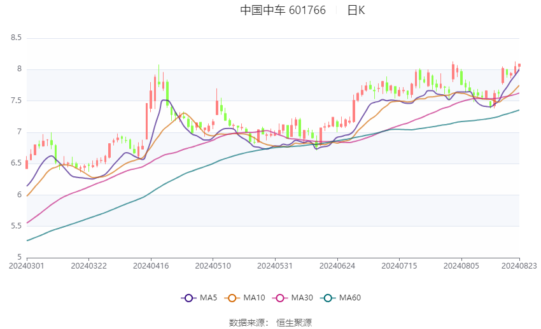Select the 20240416 date axis label
The width and height of the screenshot is (541, 329).
[x=151, y=266]
